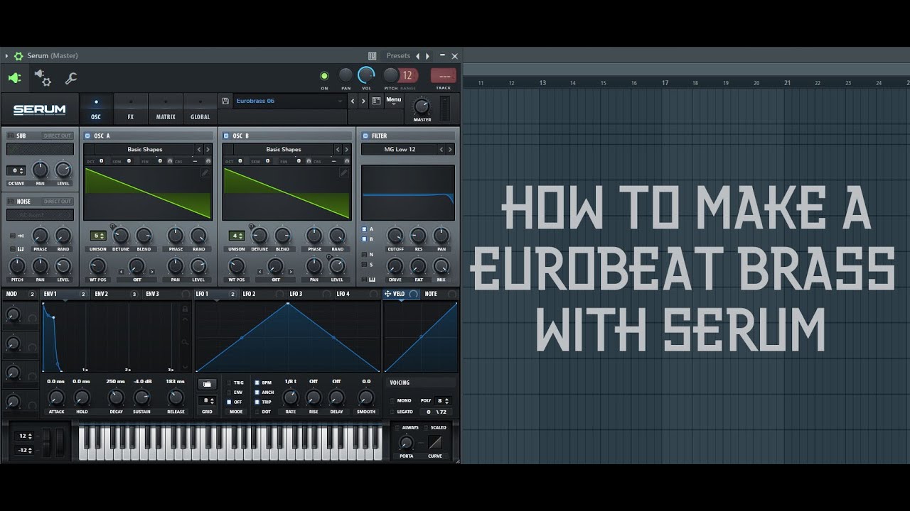Switch to the FX tab
This screenshot has height=511, width=910.
pyautogui.click(x=131, y=109)
